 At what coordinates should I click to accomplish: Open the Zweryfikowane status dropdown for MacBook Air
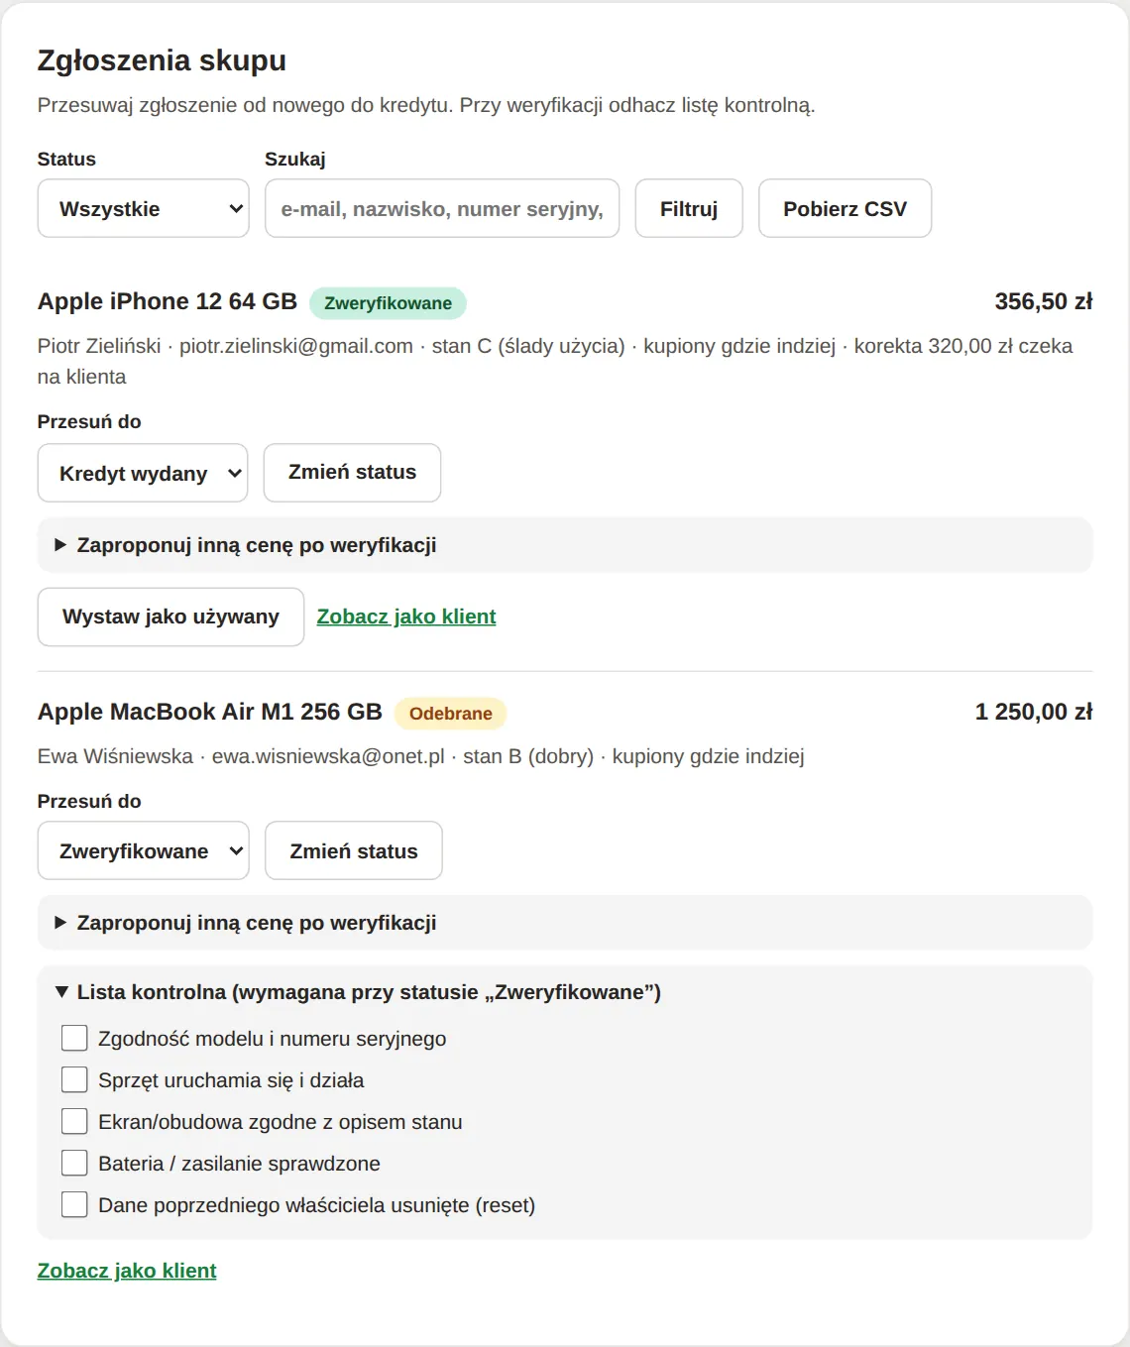[143, 850]
